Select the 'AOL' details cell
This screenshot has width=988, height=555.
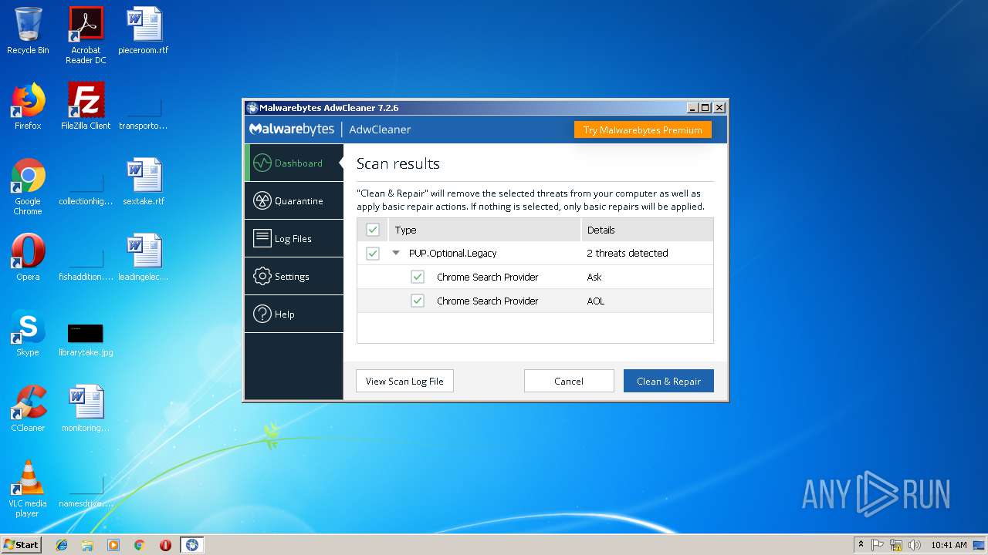(x=596, y=301)
